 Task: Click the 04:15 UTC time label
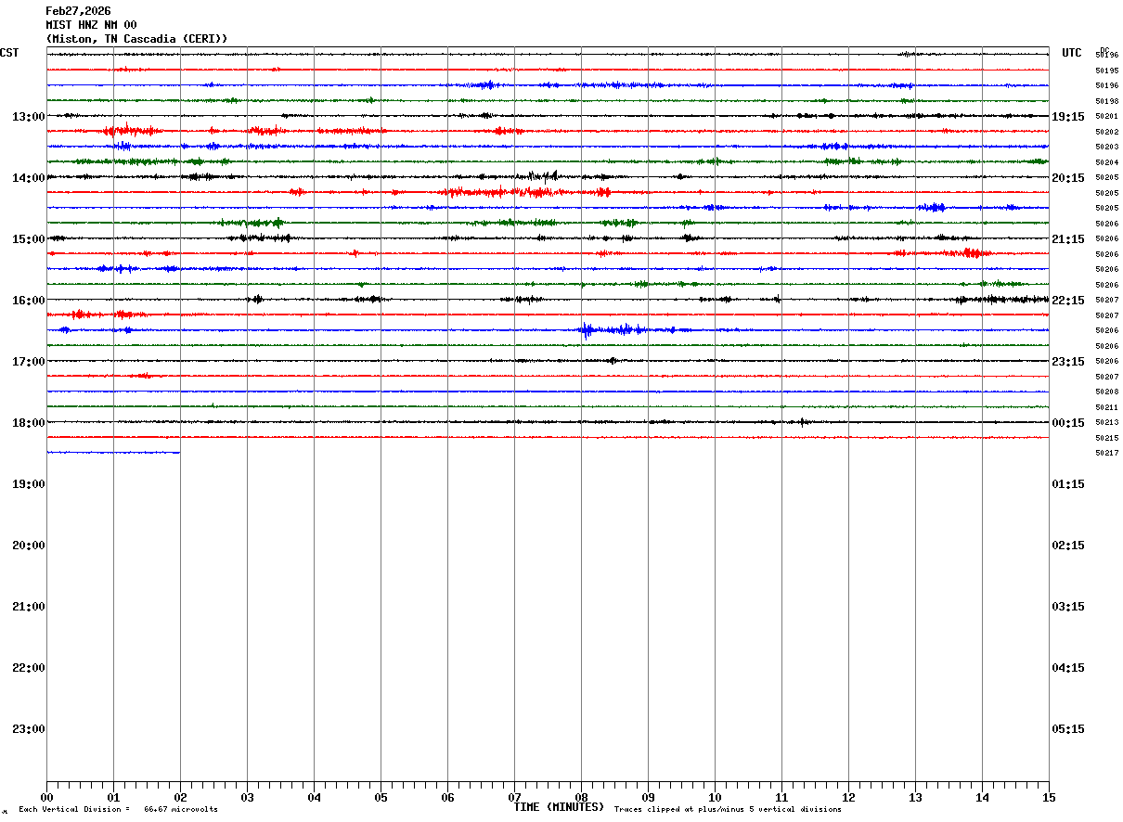(1068, 668)
